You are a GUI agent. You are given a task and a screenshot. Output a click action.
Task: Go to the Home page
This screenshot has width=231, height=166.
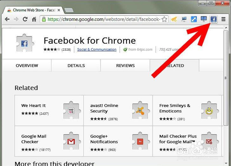(34, 19)
